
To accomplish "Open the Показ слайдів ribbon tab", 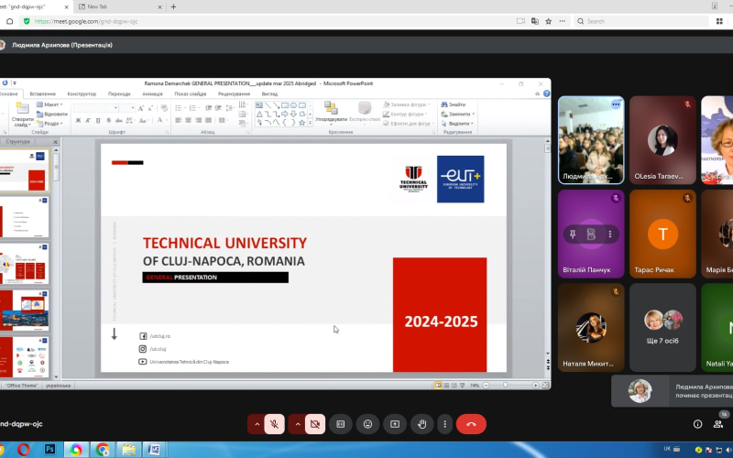I will (191, 94).
